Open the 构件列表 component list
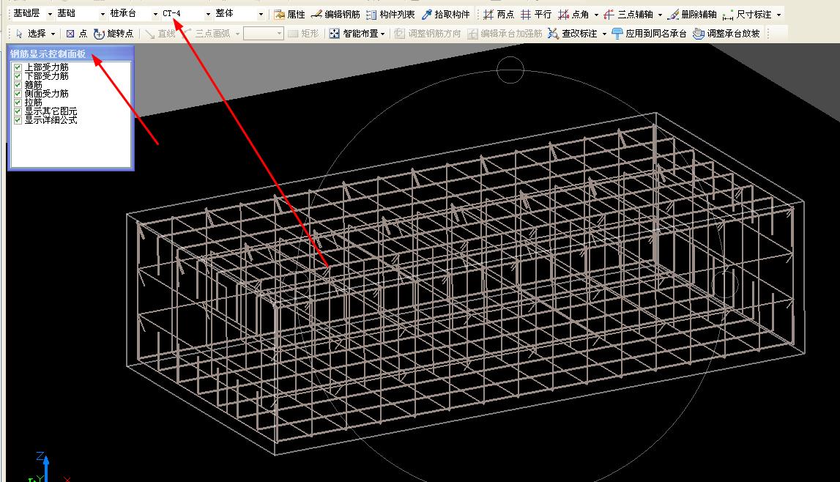840x482 pixels. coord(390,15)
